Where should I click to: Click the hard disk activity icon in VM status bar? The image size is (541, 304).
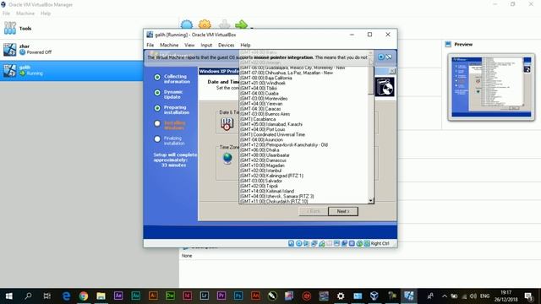[291, 244]
